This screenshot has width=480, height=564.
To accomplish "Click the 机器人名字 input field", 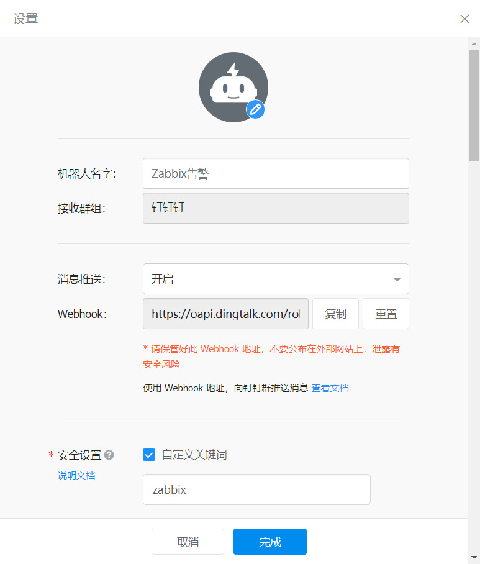I will (276, 173).
